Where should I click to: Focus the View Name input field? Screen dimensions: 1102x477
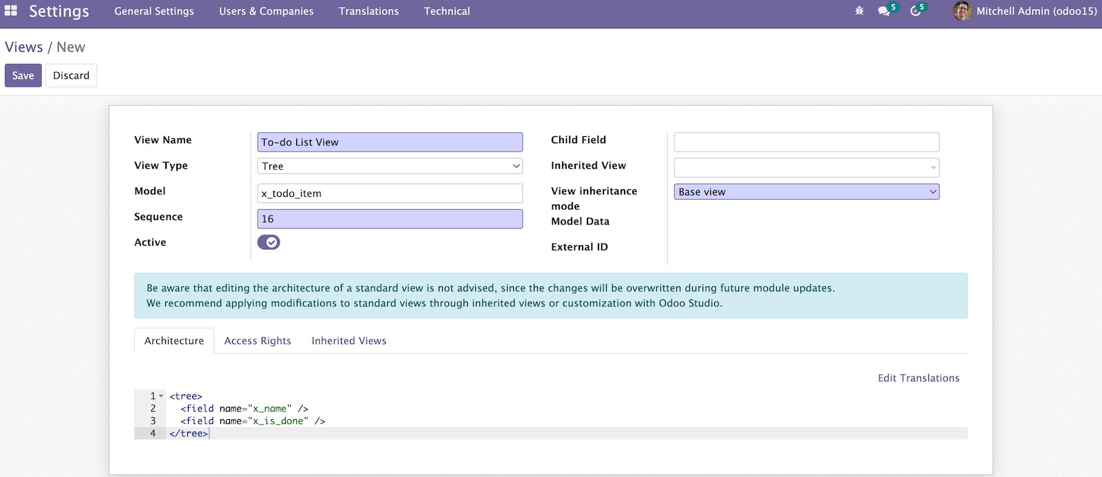(390, 142)
